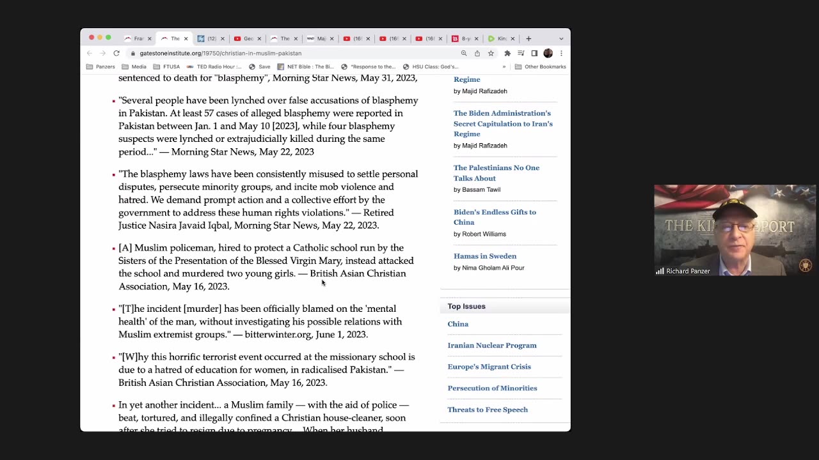Click the signal icon beside Richard Panzer's name
Image resolution: width=819 pixels, height=460 pixels.
coord(660,271)
